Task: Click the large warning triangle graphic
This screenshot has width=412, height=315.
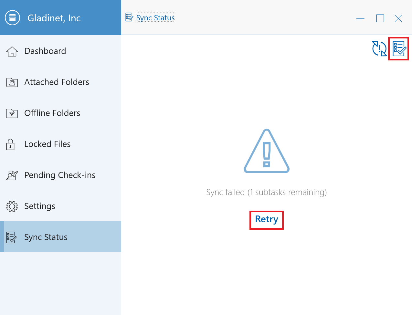Action: (x=267, y=152)
